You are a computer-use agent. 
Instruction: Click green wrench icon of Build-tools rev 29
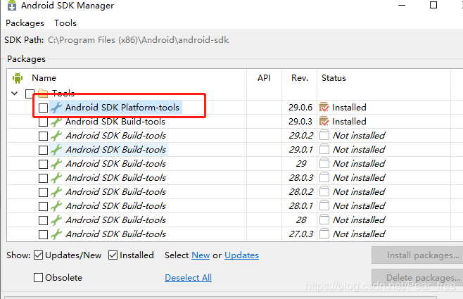click(56, 164)
